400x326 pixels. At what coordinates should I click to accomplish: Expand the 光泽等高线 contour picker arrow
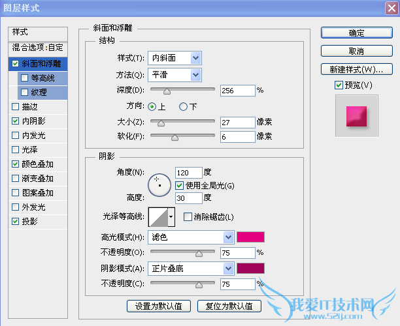click(171, 217)
